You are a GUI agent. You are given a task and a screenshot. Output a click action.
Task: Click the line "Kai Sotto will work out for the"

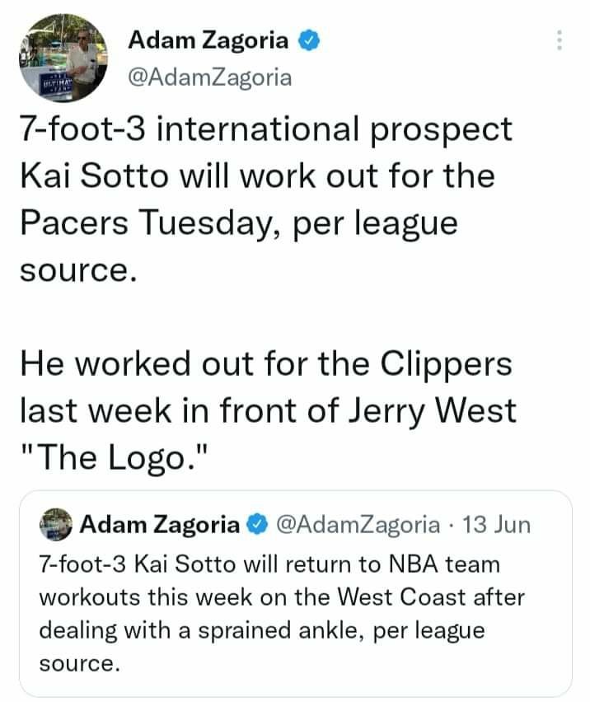click(x=256, y=177)
